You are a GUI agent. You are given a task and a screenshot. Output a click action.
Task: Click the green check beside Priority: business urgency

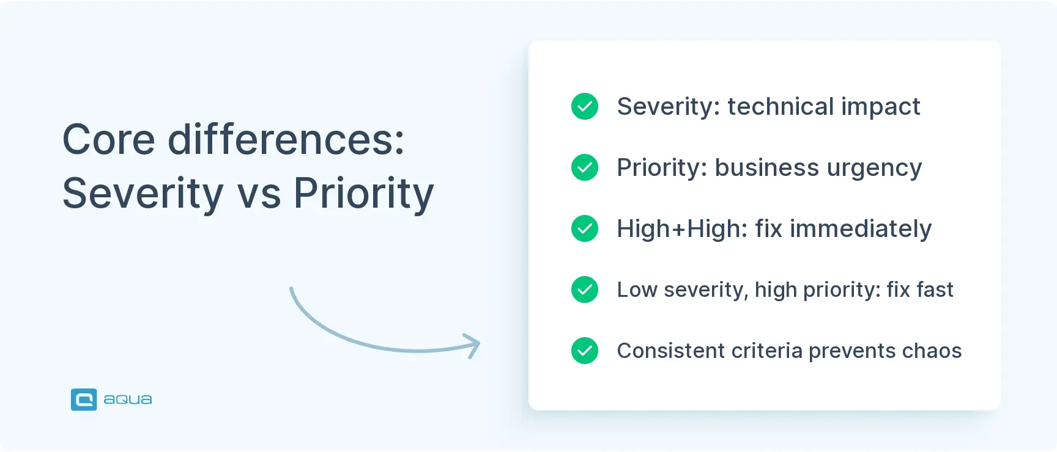(584, 167)
